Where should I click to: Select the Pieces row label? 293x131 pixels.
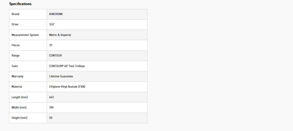(x=16, y=45)
